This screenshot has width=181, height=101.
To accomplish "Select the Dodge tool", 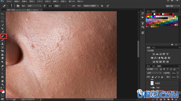I will 2,62.
